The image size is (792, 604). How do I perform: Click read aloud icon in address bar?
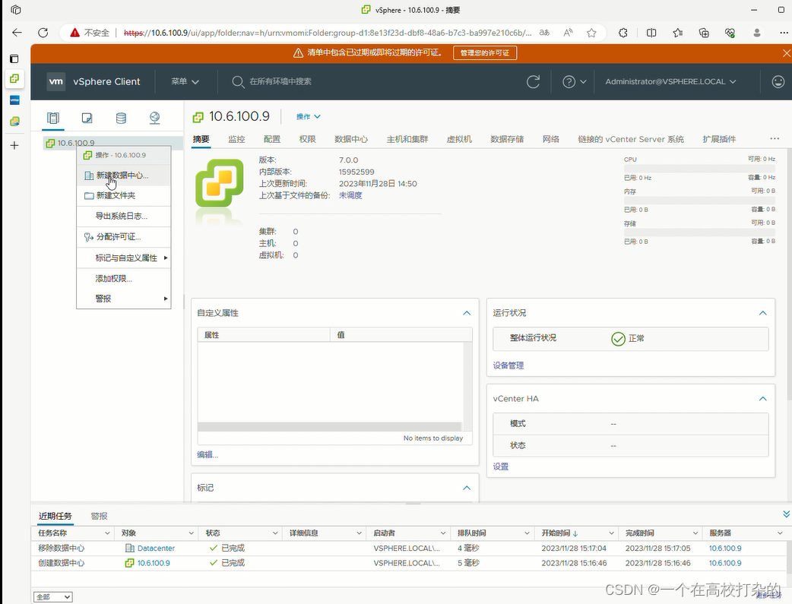point(569,33)
